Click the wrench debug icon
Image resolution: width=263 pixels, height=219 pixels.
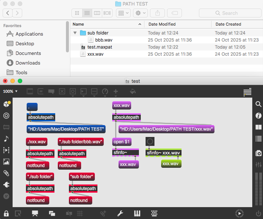tap(120, 213)
